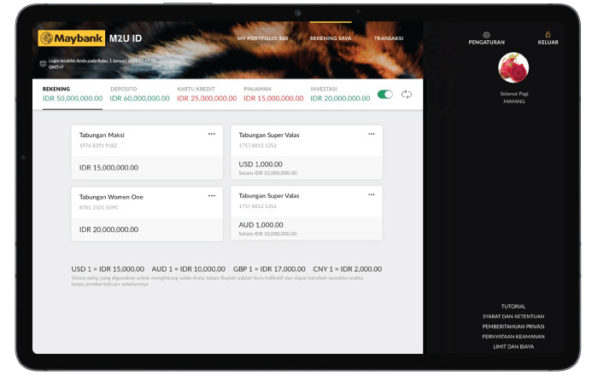Click the Maybank M2U ID logo
This screenshot has width=598, height=376.
[x=82, y=38]
